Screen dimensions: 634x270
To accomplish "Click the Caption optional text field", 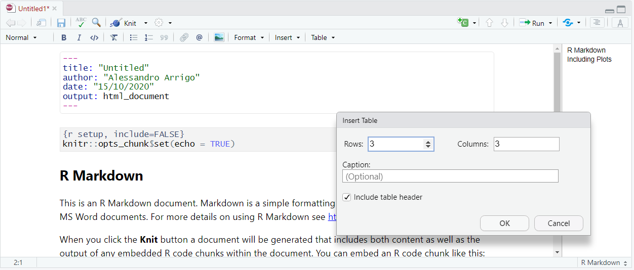I will tap(450, 176).
